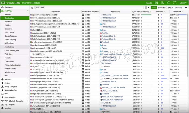This screenshot has width=189, height=113.
Task: Select Threat Map in the sidebar
Action: (x=9, y=61)
